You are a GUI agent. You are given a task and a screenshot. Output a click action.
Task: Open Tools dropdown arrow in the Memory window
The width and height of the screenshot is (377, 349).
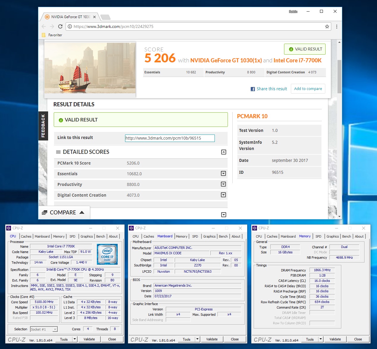pyautogui.click(x=321, y=339)
